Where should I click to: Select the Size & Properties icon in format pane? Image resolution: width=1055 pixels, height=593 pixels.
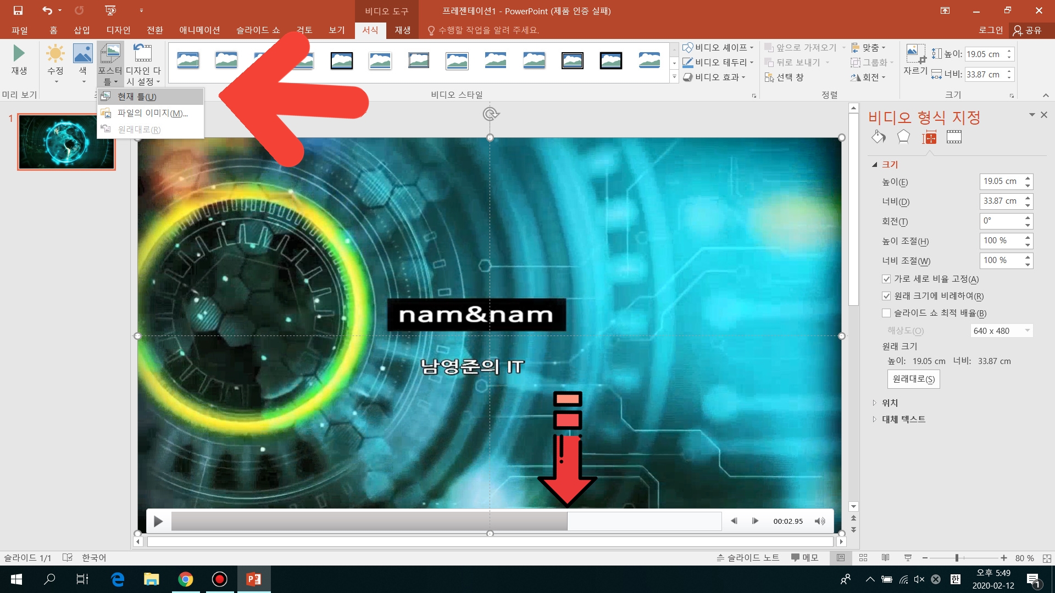[x=929, y=137]
